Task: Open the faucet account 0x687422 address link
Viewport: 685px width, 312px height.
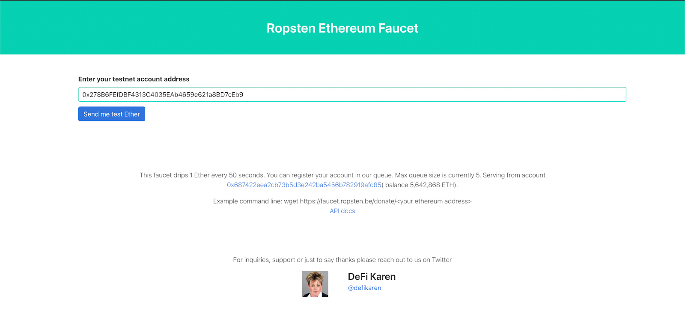Action: click(x=304, y=185)
